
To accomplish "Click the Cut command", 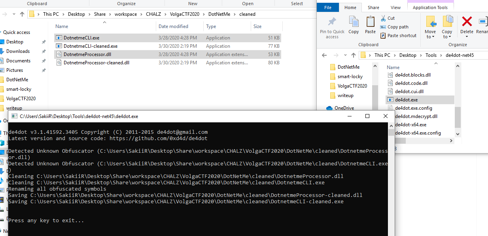I will tap(388, 18).
